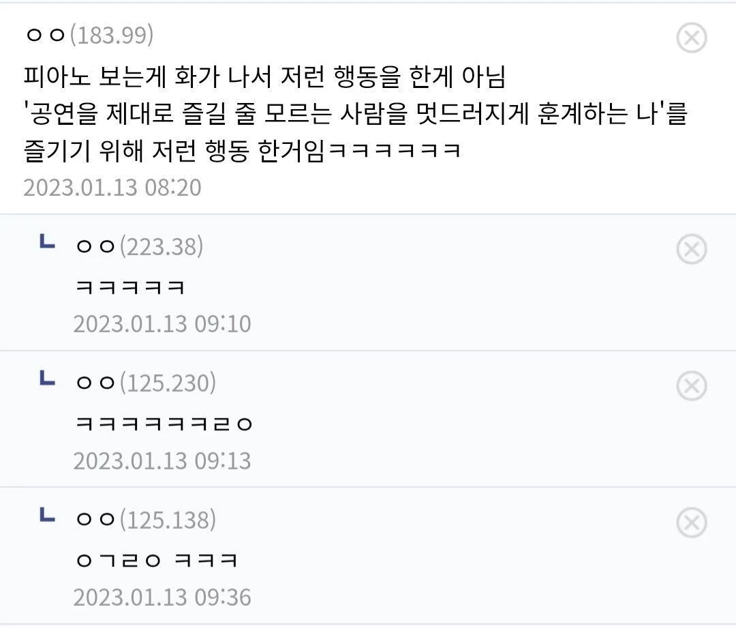Click the X icon on the 223.38 reply
This screenshot has width=736, height=627.
[692, 248]
